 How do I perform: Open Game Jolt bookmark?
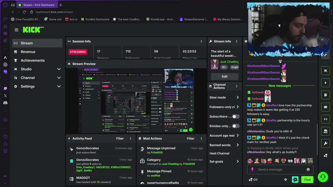(53, 19)
